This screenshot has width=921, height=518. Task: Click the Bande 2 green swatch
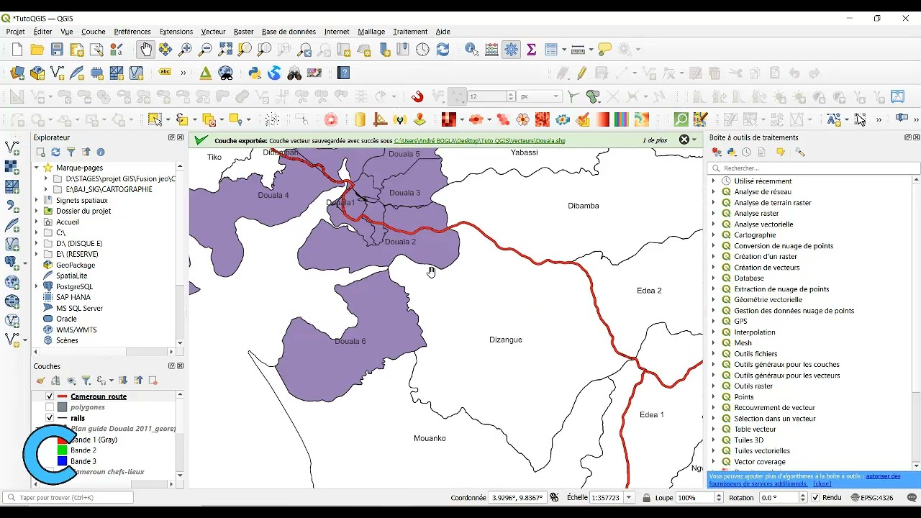62,450
